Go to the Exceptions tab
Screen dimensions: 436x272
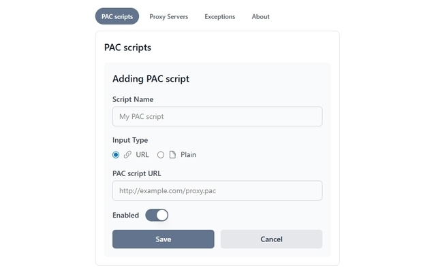point(219,16)
